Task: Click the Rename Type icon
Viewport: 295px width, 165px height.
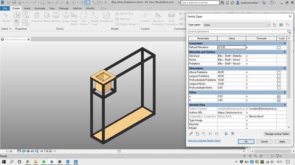Action: click(x=281, y=25)
